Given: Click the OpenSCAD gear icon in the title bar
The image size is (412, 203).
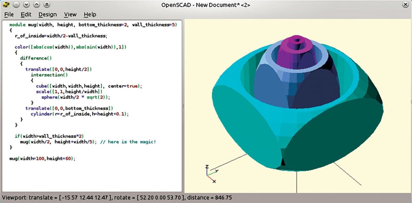Looking at the screenshot, I should [x=6, y=4].
